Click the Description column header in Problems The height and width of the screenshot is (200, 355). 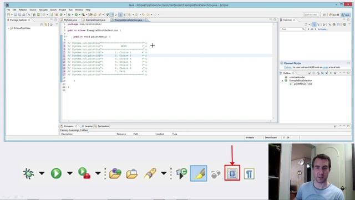pyautogui.click(x=67, y=134)
